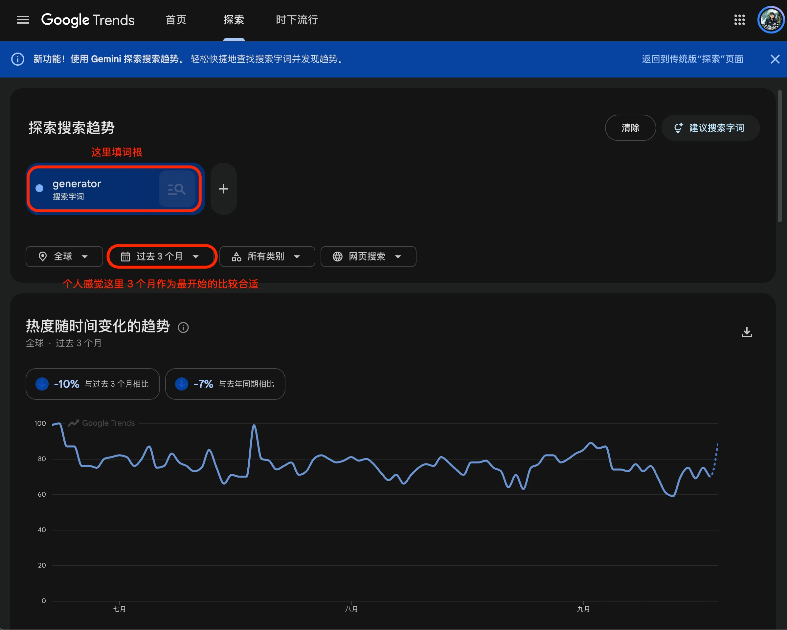Viewport: 787px width, 630px height.
Task: Open the account profile avatar
Action: coord(771,20)
